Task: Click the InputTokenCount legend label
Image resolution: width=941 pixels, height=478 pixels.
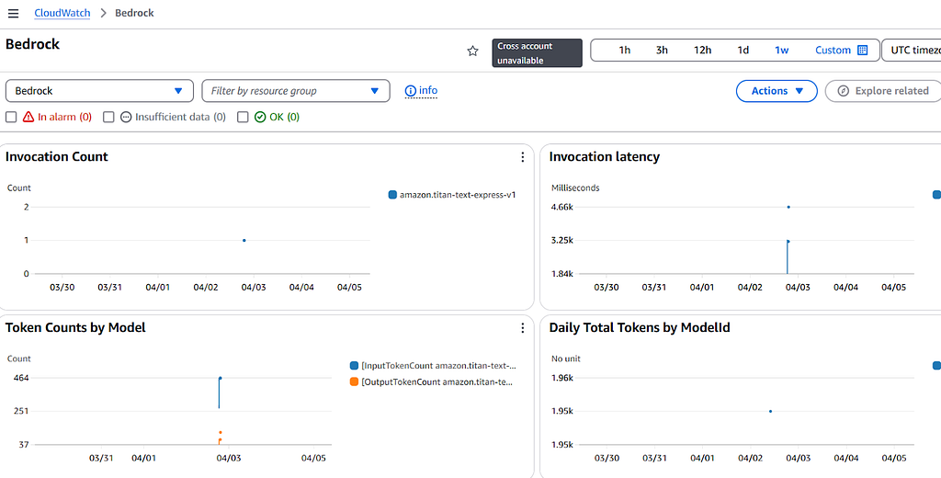Action: (x=438, y=366)
